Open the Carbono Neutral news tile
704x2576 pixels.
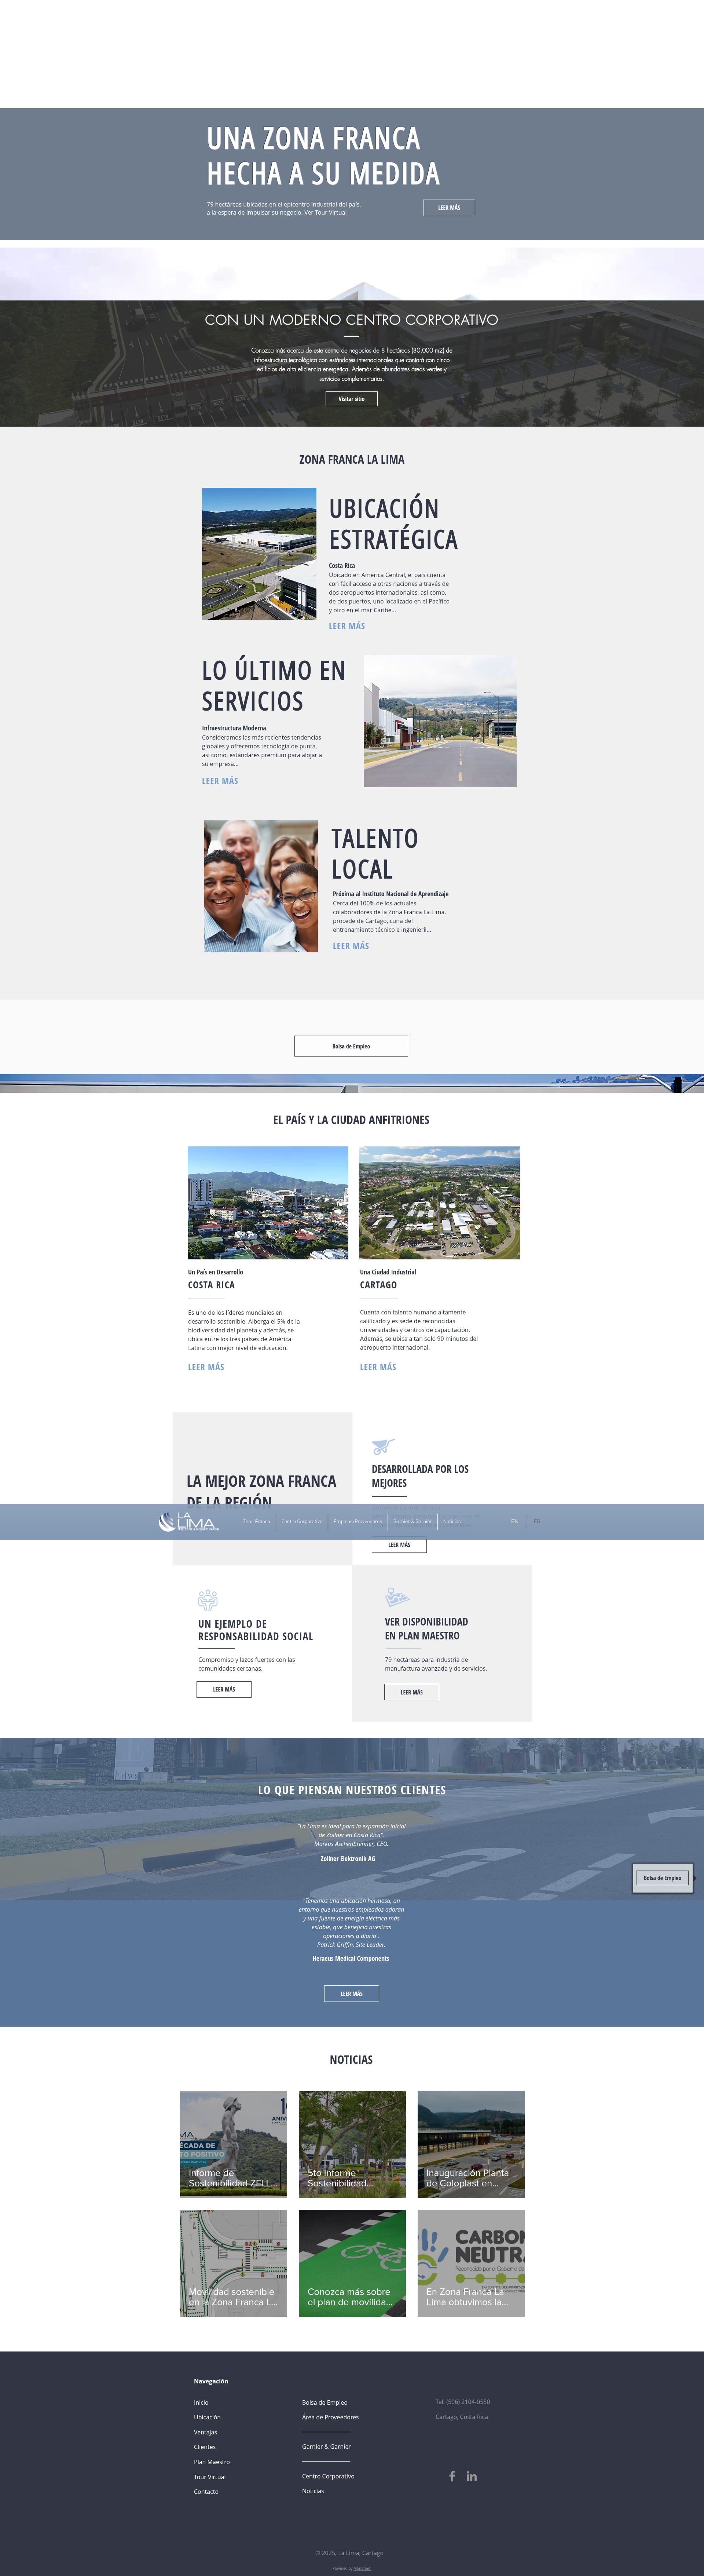click(471, 2263)
